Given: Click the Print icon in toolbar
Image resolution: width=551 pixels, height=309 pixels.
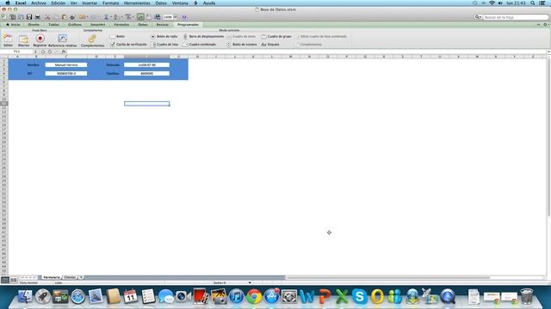Looking at the screenshot, I should coord(38,17).
